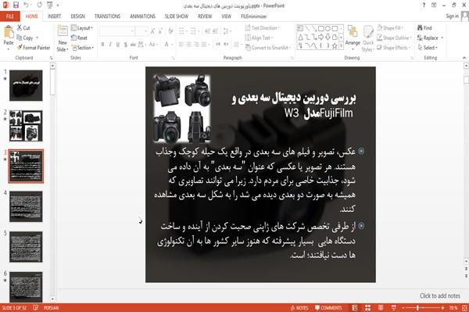Open Quick Styles gallery
Image resolution: width=469 pixels, height=312 pixels.
tap(368, 38)
